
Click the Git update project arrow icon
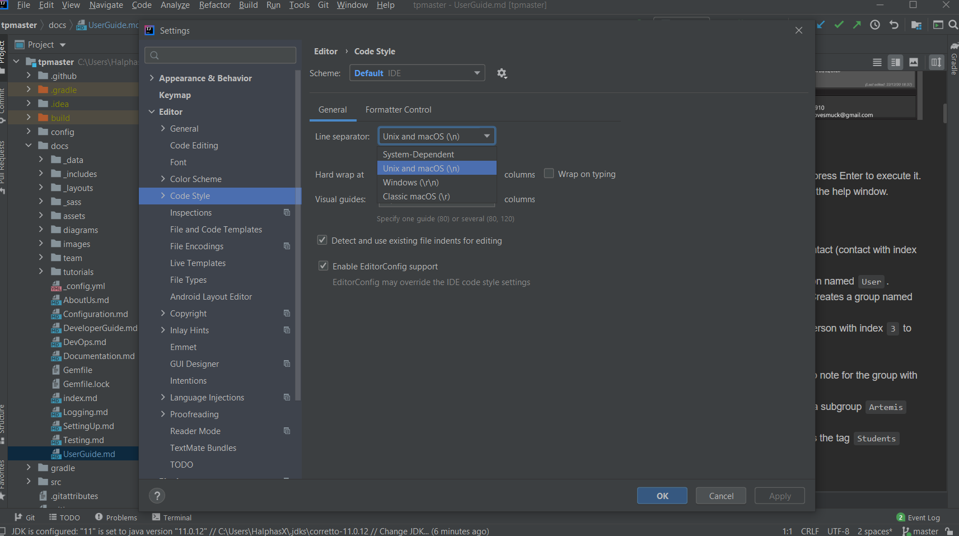pos(821,25)
